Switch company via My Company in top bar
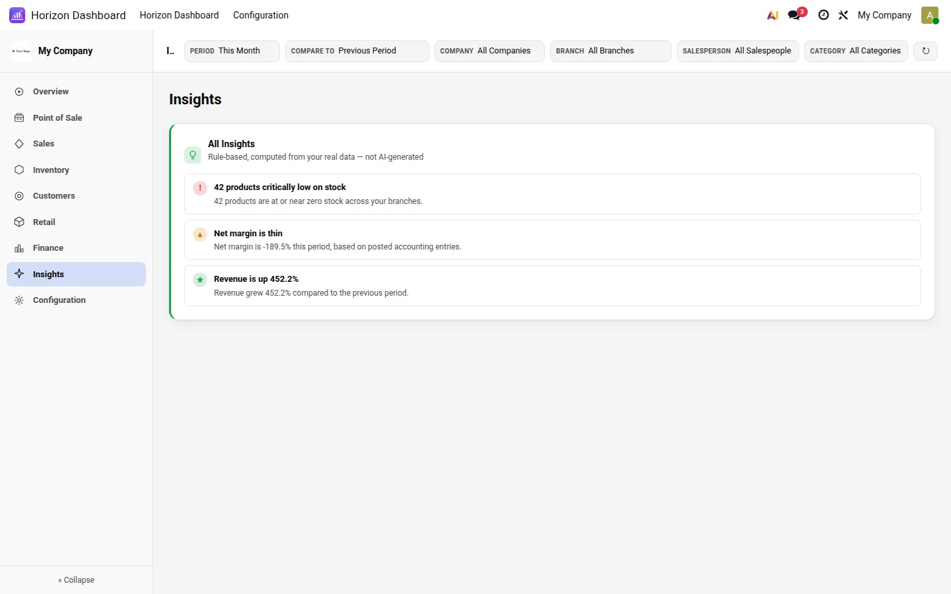This screenshot has width=951, height=594. pos(884,15)
